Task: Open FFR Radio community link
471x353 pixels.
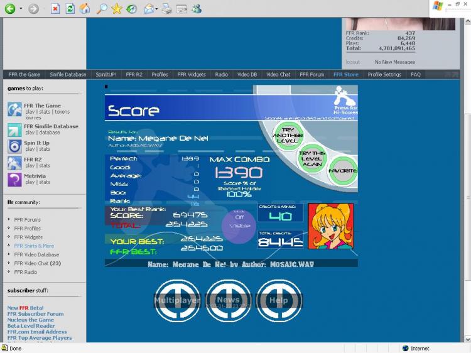Action: pos(26,272)
